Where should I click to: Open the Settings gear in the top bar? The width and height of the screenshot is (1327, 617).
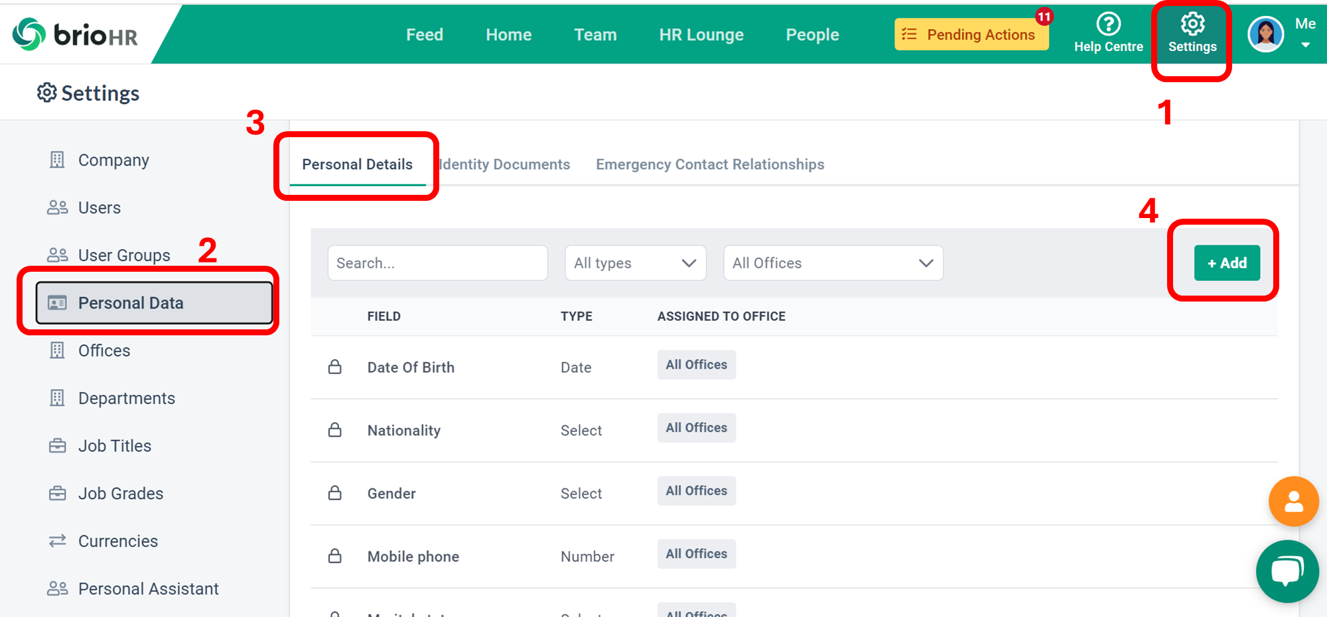click(1192, 34)
